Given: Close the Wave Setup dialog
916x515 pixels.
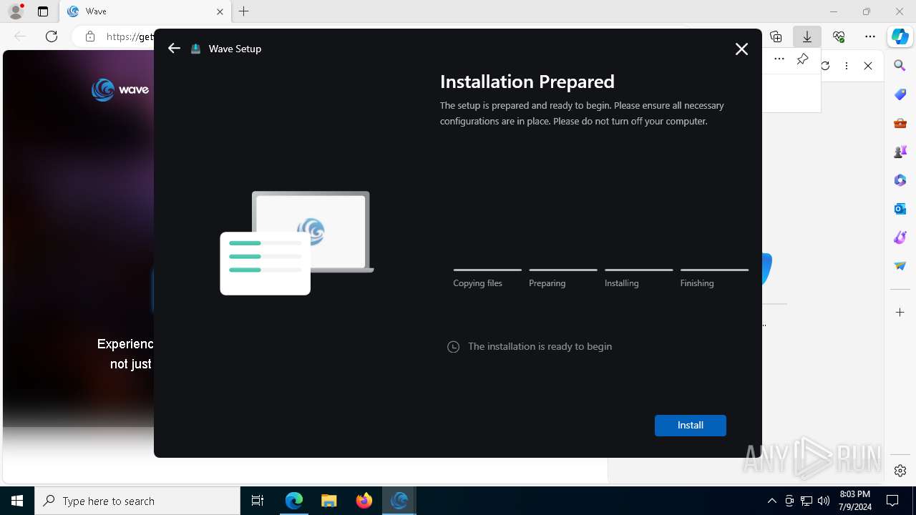Looking at the screenshot, I should pos(741,49).
